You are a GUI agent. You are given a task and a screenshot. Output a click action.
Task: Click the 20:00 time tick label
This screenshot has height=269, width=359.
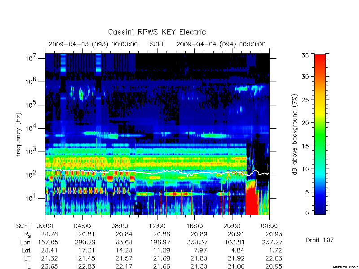coord(232,226)
